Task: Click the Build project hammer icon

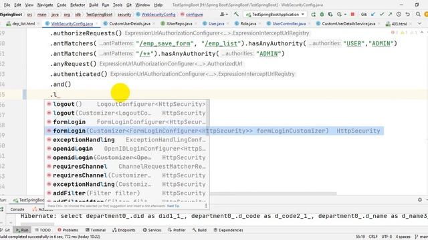Action: point(236,14)
